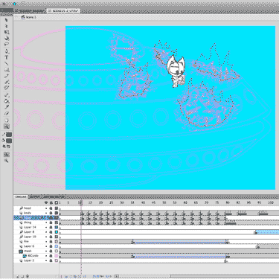Image resolution: width=279 pixels, height=279 pixels.
Task: Click the fire layer keyframe at frame 35
Action: pos(132,242)
